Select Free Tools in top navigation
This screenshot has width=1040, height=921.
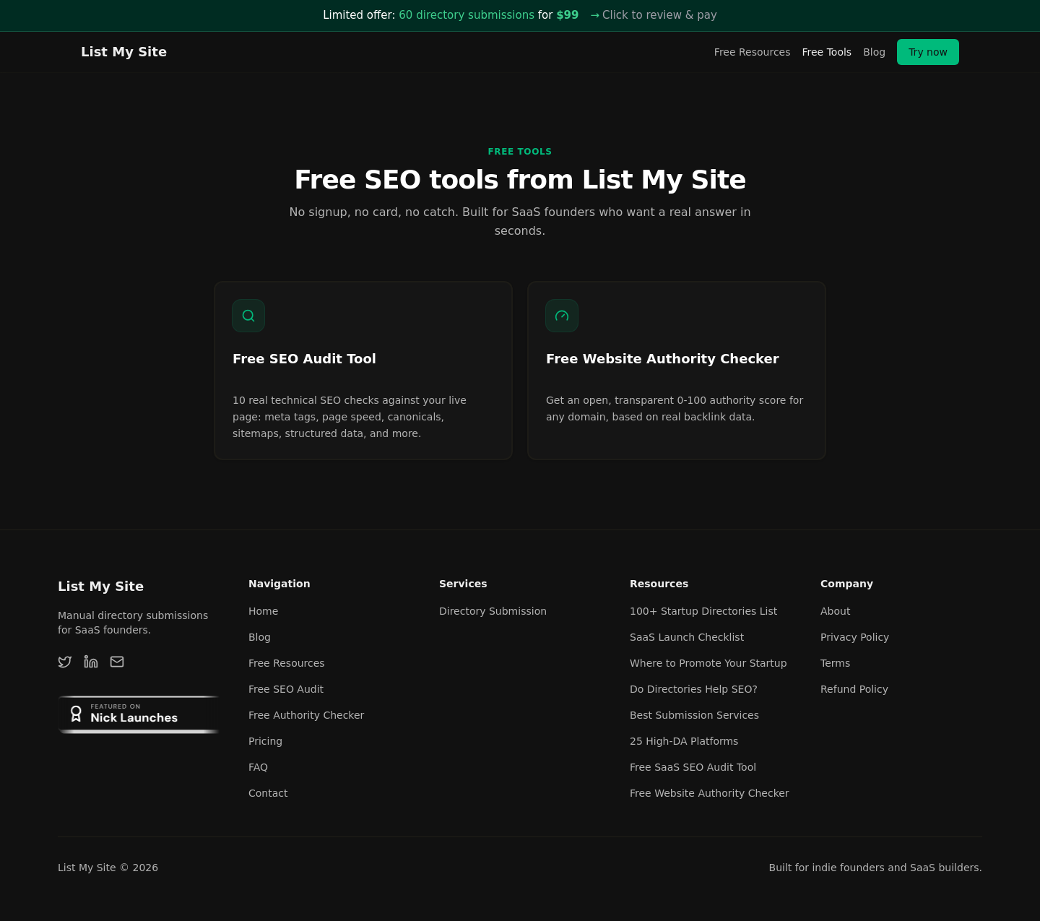pyautogui.click(x=826, y=52)
